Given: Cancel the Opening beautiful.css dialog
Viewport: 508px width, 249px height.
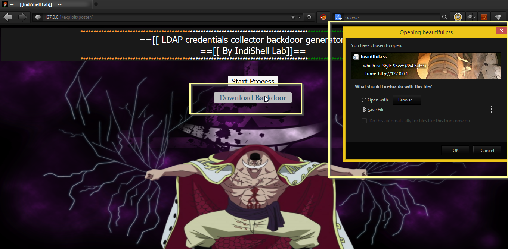Looking at the screenshot, I should coord(487,151).
